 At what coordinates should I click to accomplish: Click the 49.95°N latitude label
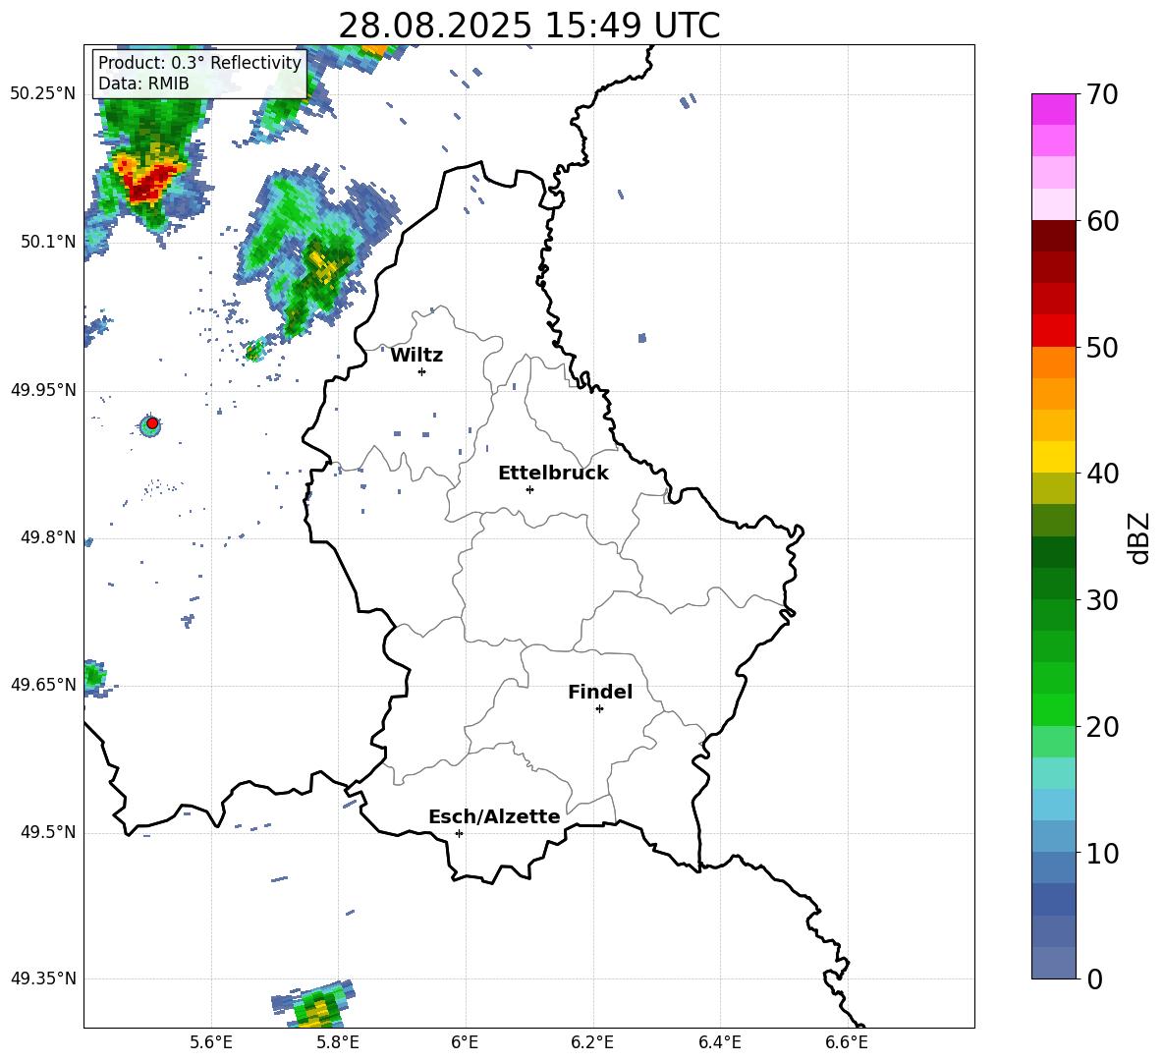[x=43, y=390]
